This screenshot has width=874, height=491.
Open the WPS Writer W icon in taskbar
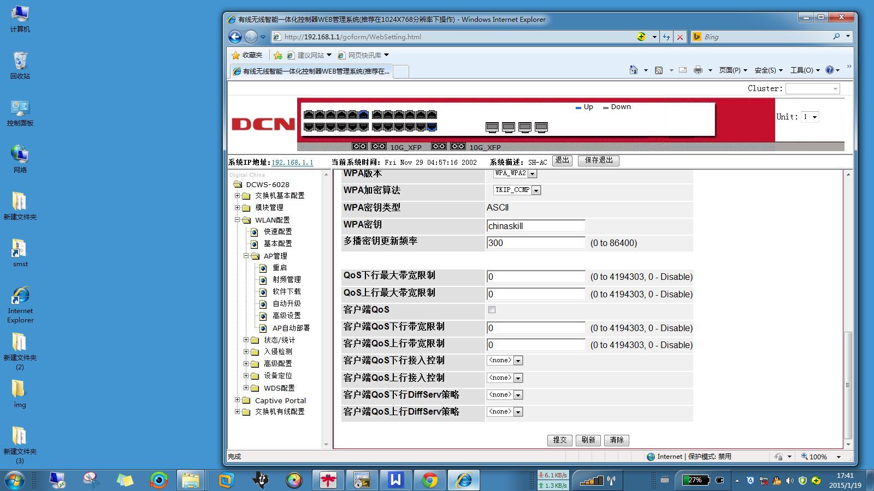tap(396, 480)
